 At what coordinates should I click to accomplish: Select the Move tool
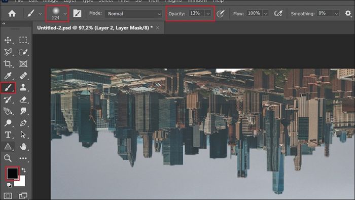point(8,40)
